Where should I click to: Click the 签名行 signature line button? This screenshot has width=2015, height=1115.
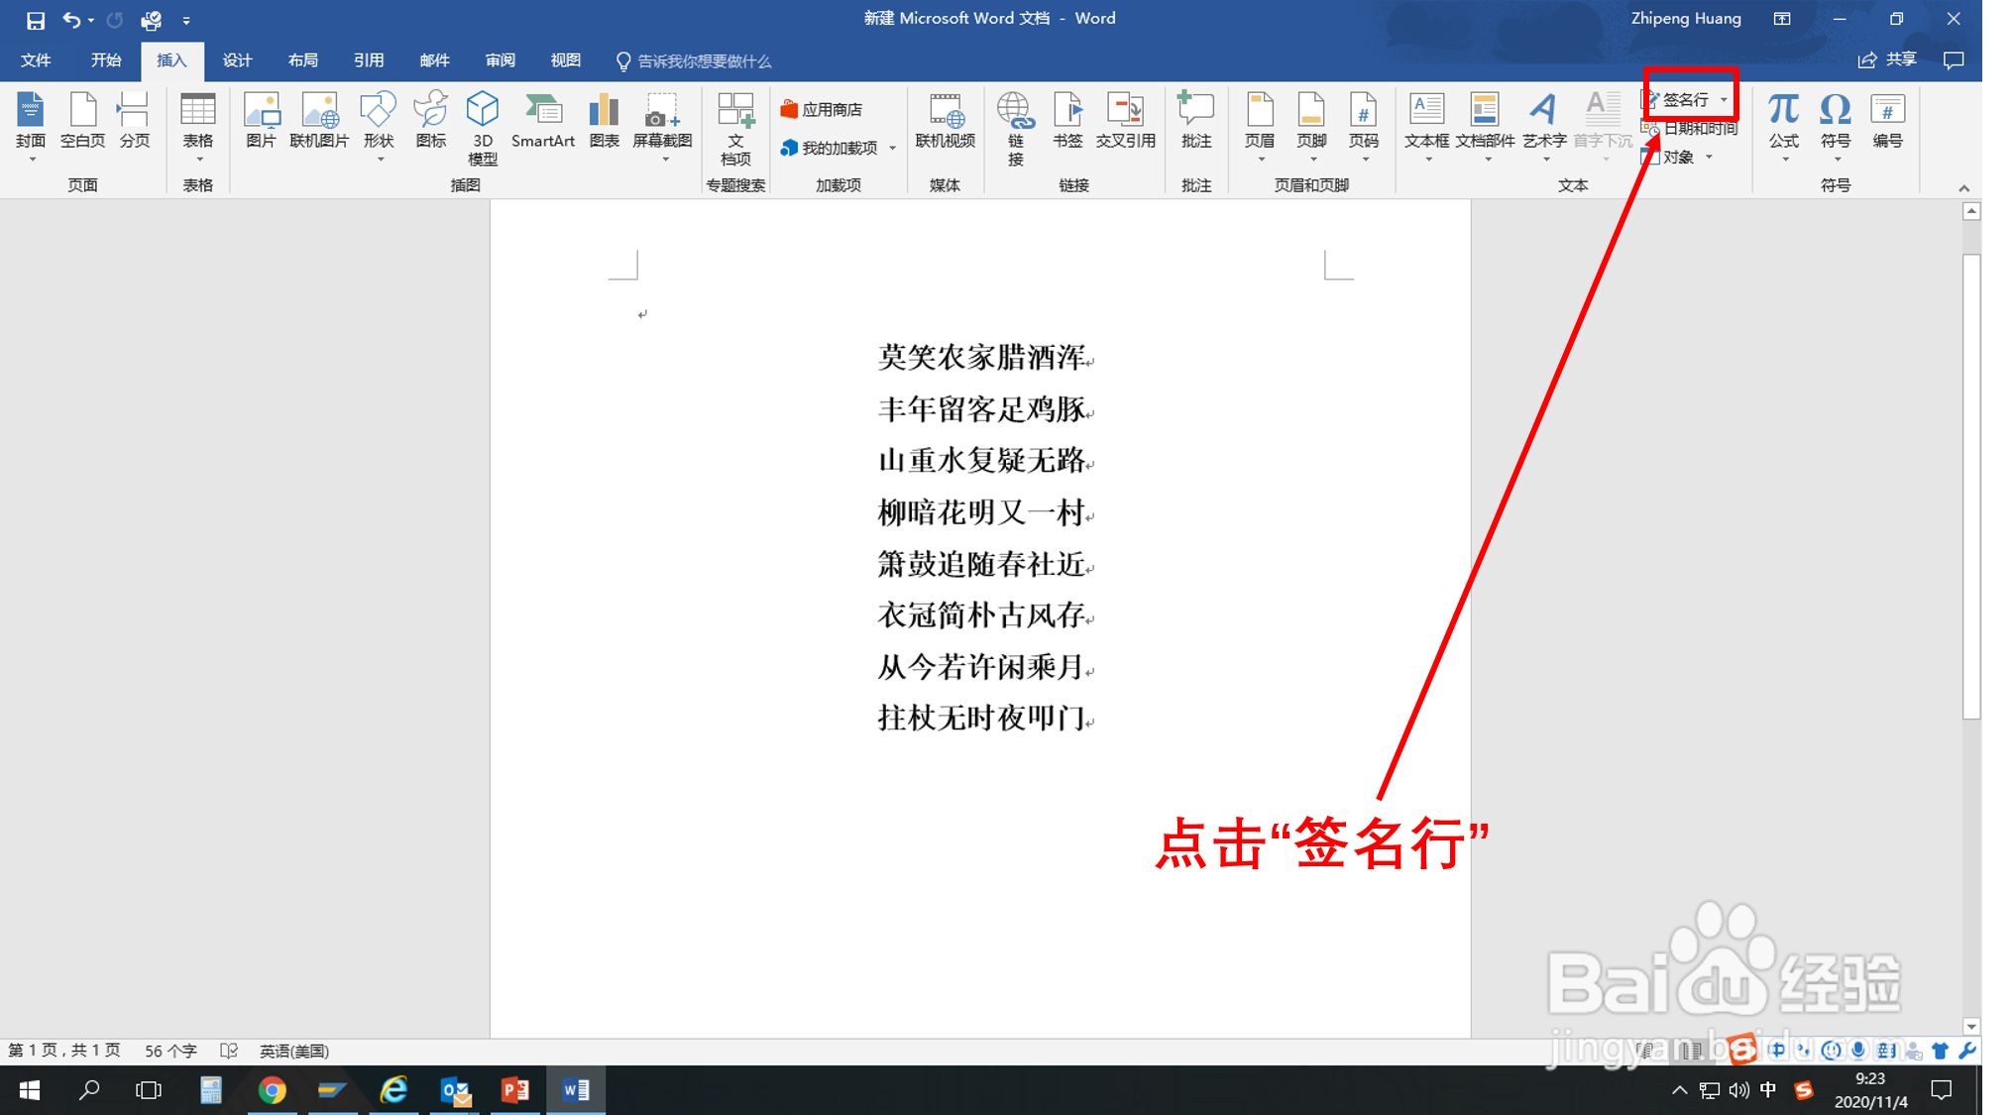pos(1685,99)
